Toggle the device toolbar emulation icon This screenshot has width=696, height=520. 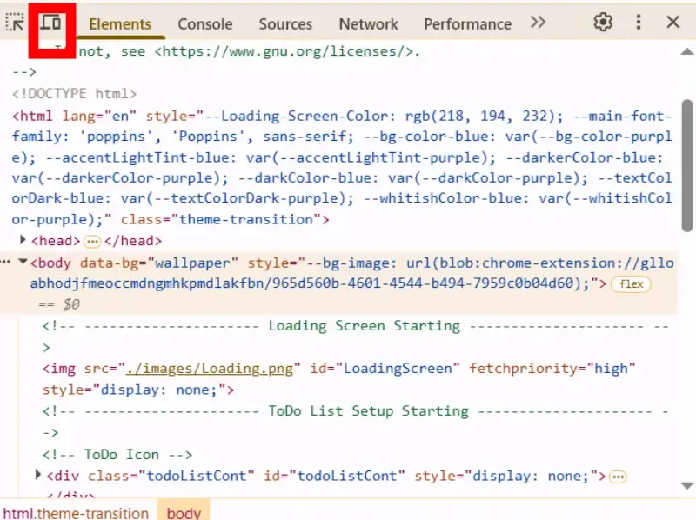(50, 23)
